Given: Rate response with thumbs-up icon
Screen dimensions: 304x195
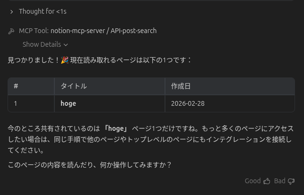Looking at the screenshot, I should [x=267, y=181].
